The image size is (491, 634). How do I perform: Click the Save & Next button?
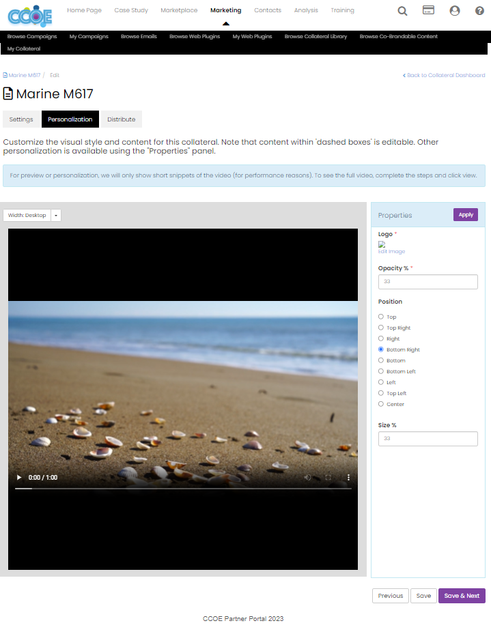pos(462,596)
